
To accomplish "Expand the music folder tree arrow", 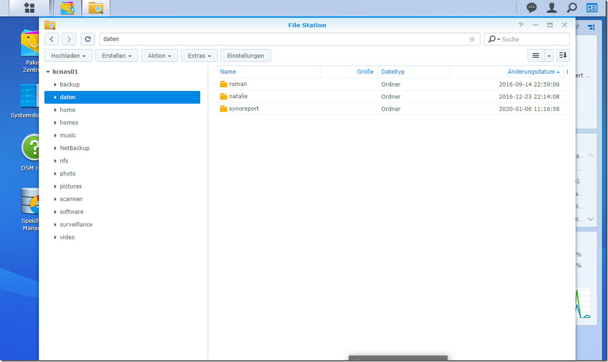I will point(55,136).
